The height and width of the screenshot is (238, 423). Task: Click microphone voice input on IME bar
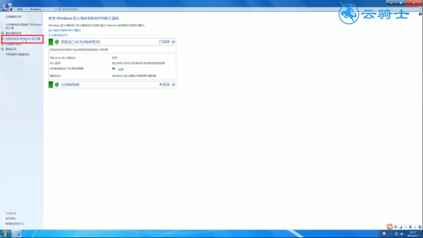410,227
